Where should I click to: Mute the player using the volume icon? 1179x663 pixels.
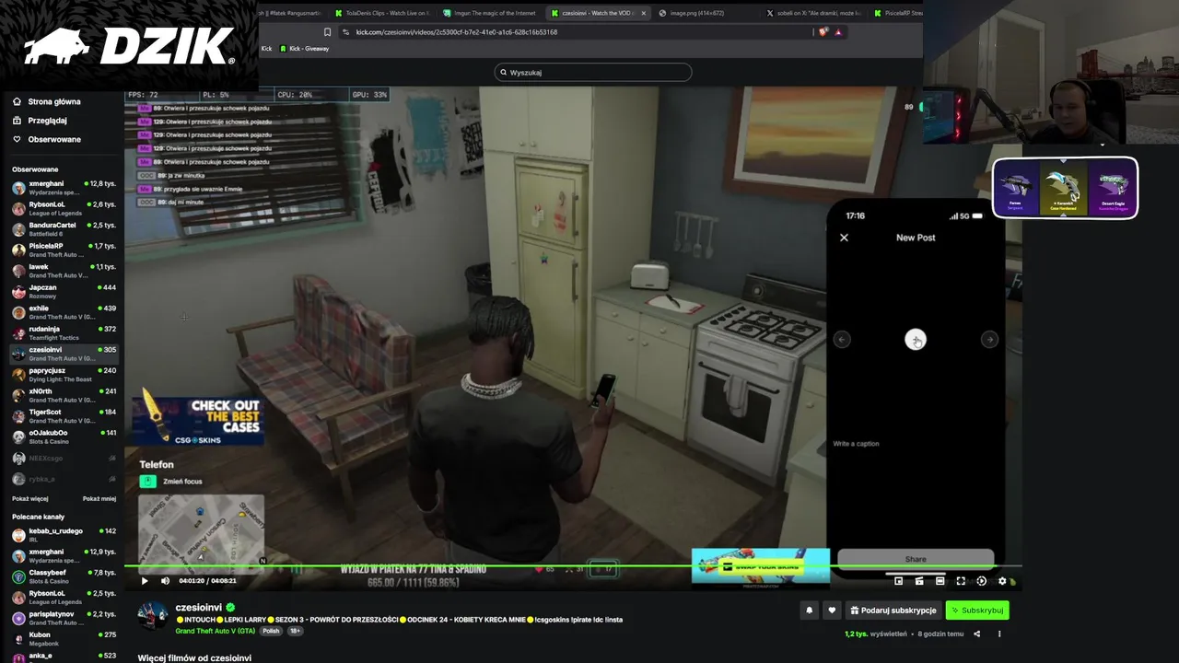pyautogui.click(x=165, y=581)
